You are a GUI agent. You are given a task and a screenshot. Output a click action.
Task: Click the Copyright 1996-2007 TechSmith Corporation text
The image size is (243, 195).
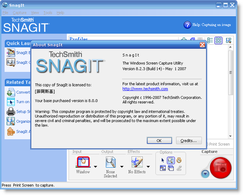pyautogui.click(x=162, y=98)
